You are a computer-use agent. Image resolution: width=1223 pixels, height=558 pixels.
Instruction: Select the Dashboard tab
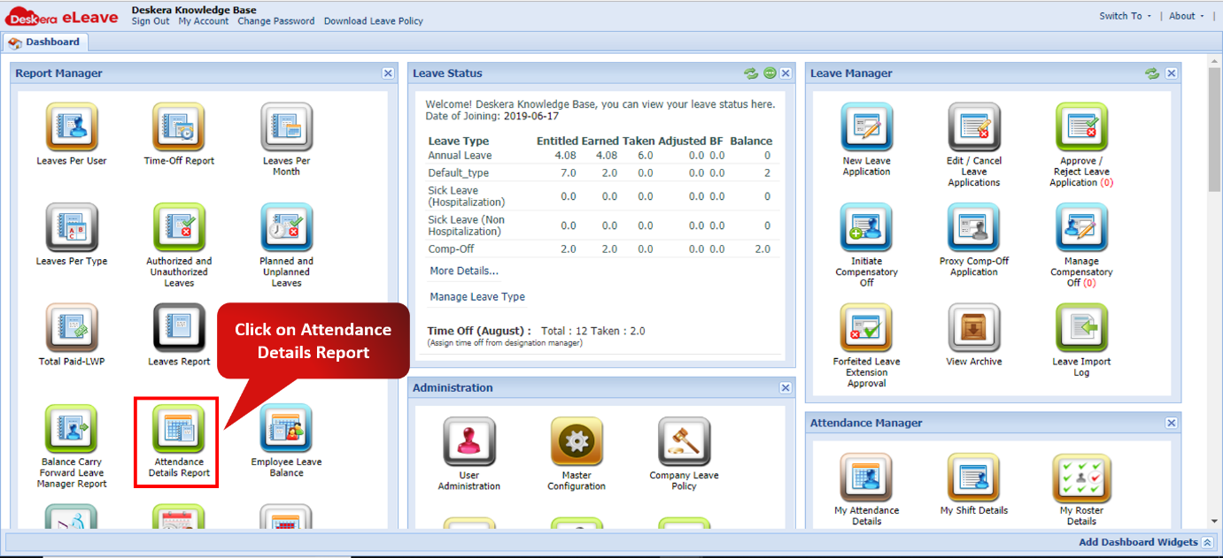click(x=46, y=42)
